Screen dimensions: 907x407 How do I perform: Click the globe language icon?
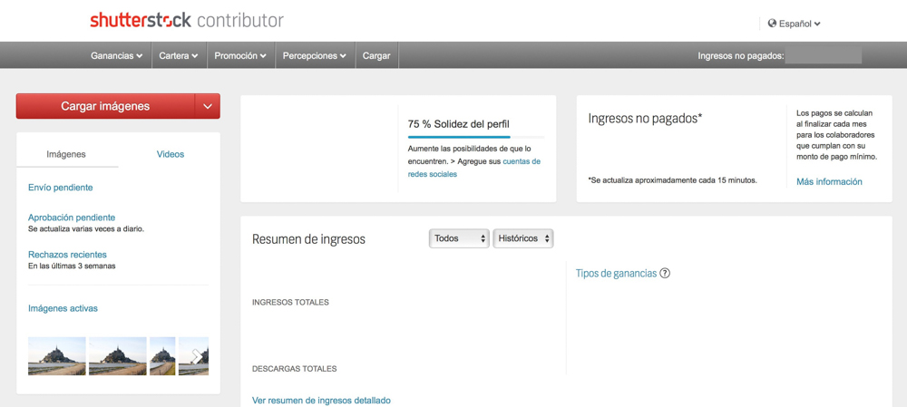tap(772, 24)
